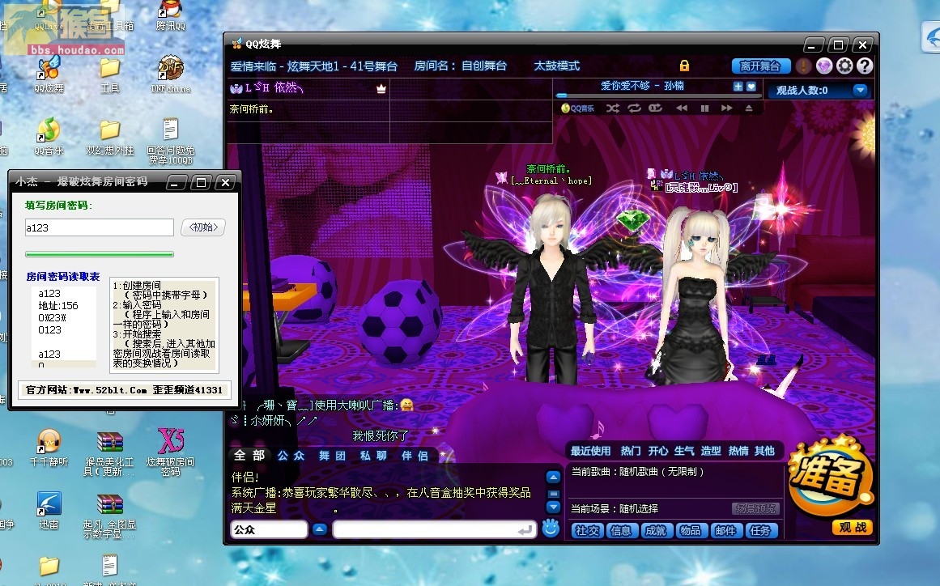
Task: Skip to the previous song
Action: tap(682, 108)
